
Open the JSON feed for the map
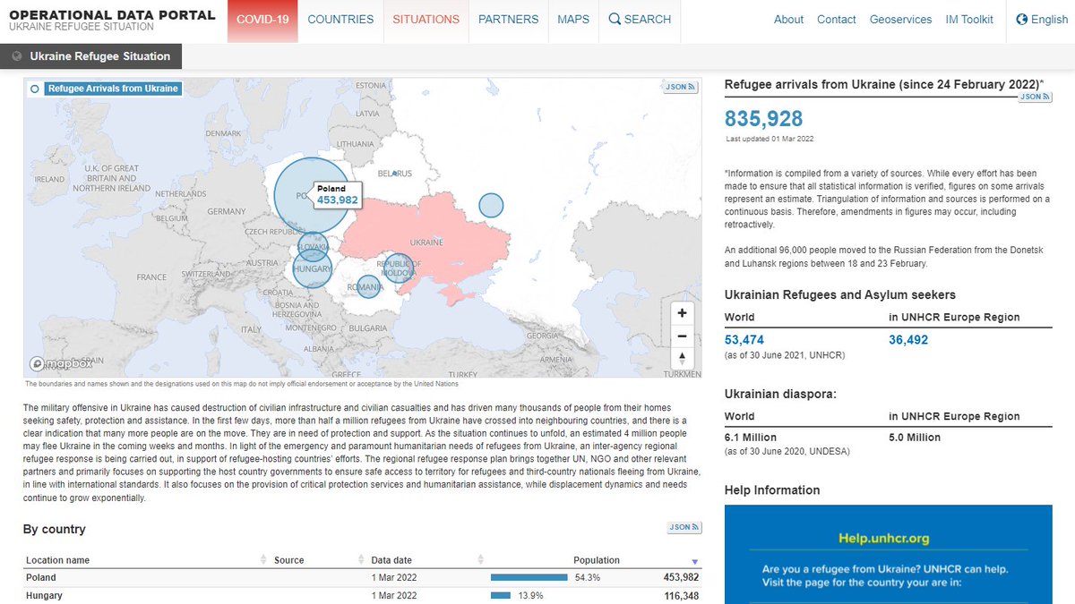tap(679, 86)
